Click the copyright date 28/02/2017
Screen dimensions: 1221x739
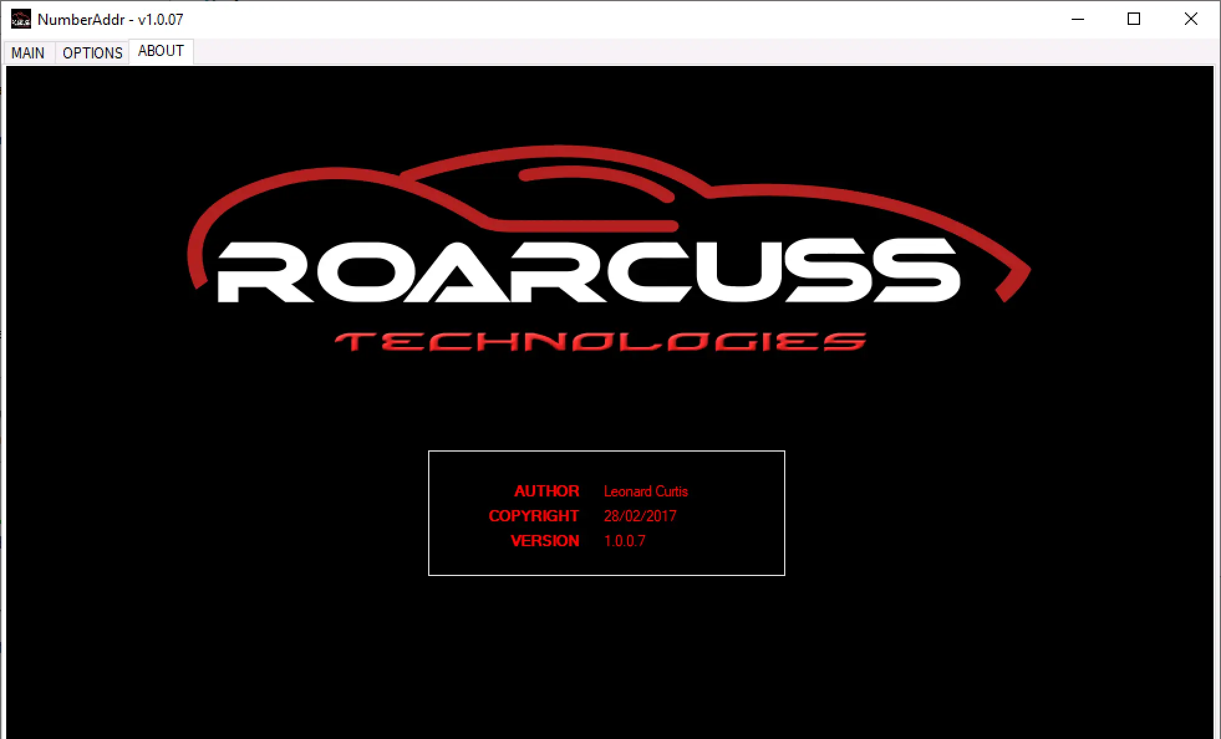[x=640, y=516]
